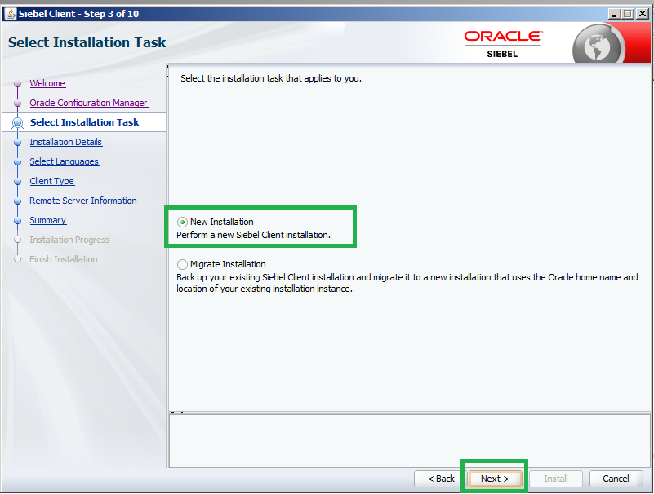This screenshot has width=654, height=494.
Task: Click the Oracle Siebel logo in the header
Action: click(503, 41)
